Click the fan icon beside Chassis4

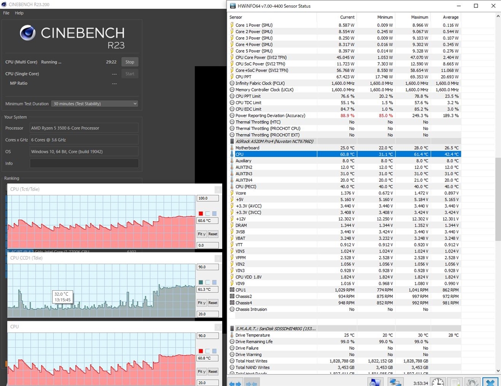tap(232, 303)
